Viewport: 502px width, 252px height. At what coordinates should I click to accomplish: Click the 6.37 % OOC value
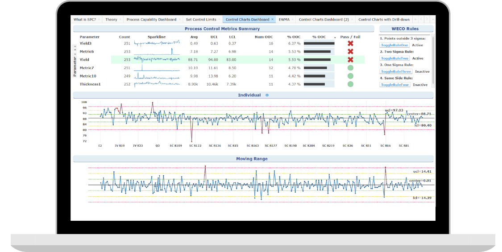[x=294, y=43]
